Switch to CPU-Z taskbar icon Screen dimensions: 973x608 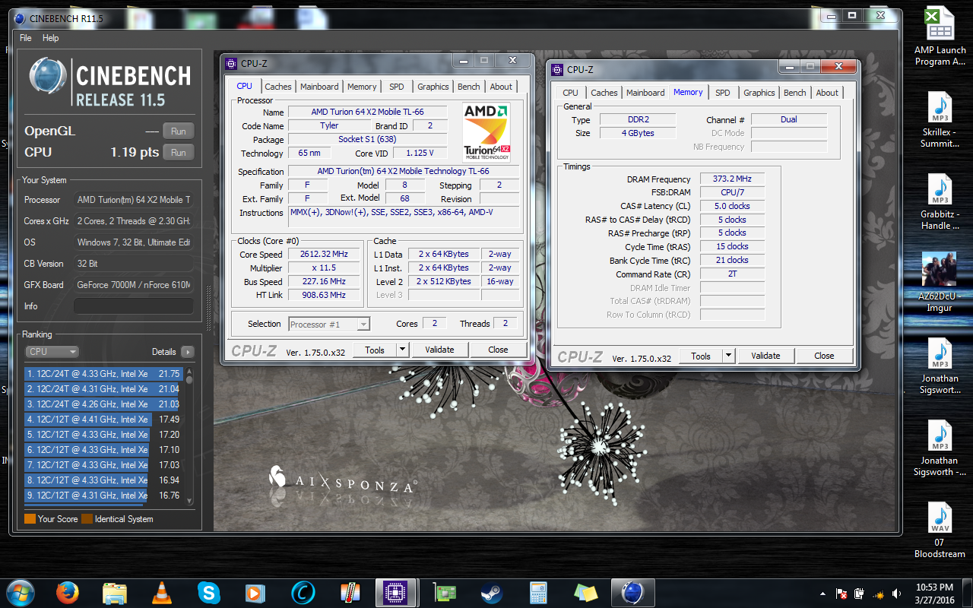[x=397, y=592]
